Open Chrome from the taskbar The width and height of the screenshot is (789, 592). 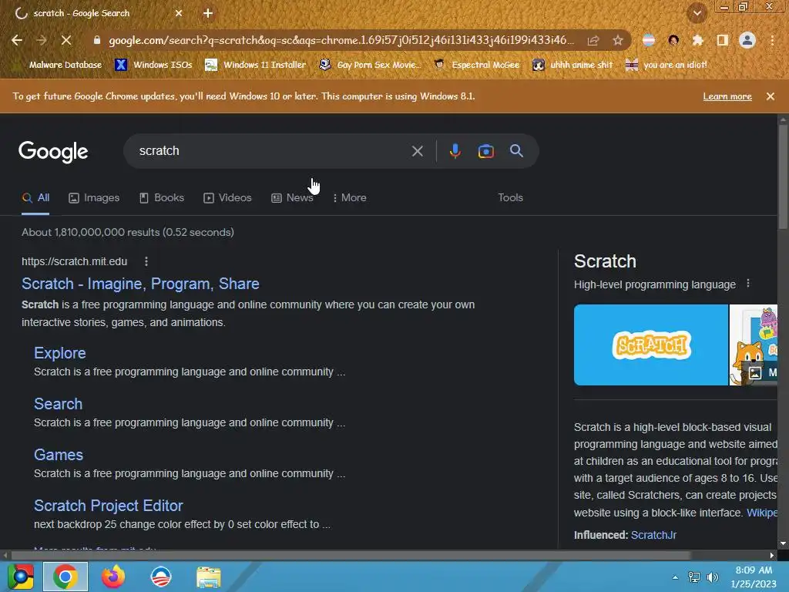(x=65, y=577)
